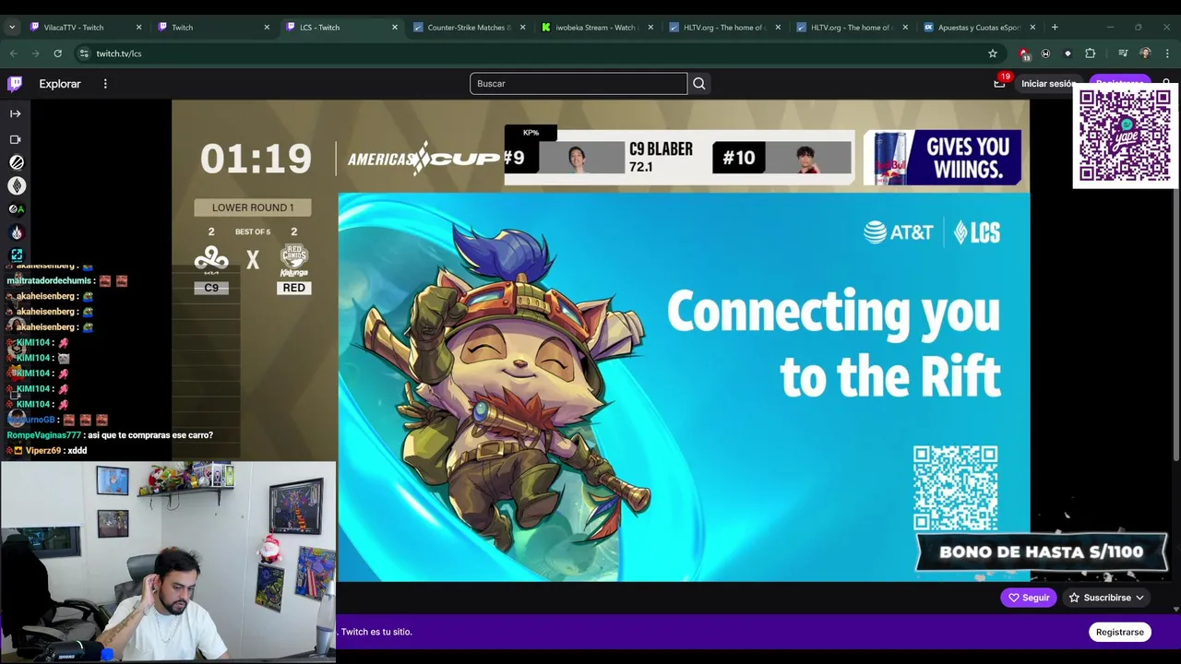This screenshot has height=664, width=1181.
Task: Open the flame logo channel avatar in sidebar
Action: [17, 233]
